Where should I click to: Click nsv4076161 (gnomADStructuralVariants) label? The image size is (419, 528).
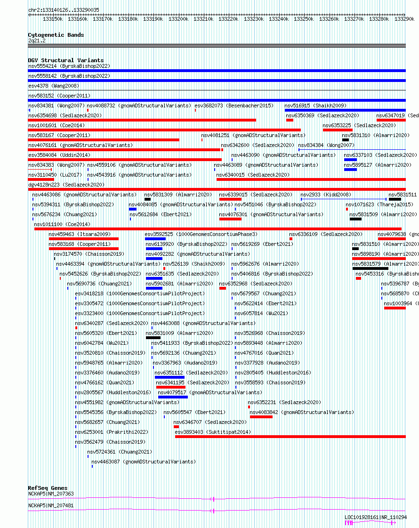[81, 145]
